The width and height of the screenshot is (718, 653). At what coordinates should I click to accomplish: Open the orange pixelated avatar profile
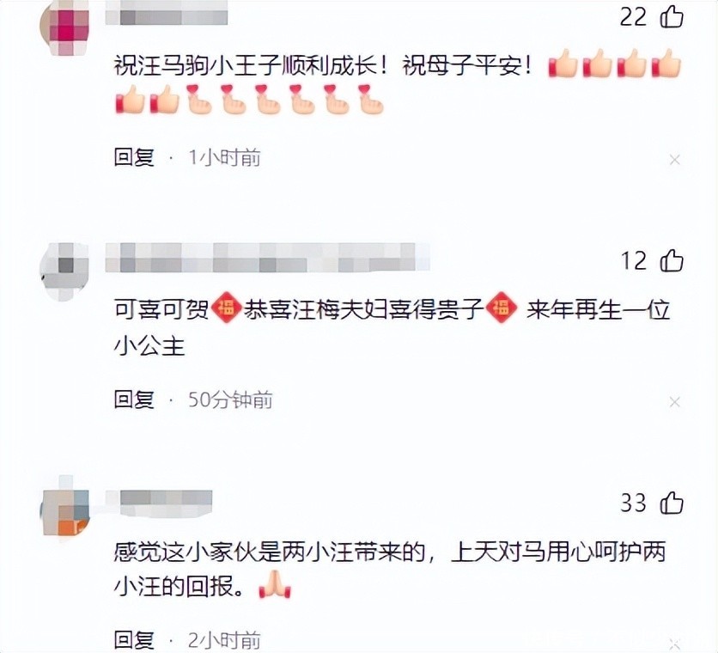point(65,510)
